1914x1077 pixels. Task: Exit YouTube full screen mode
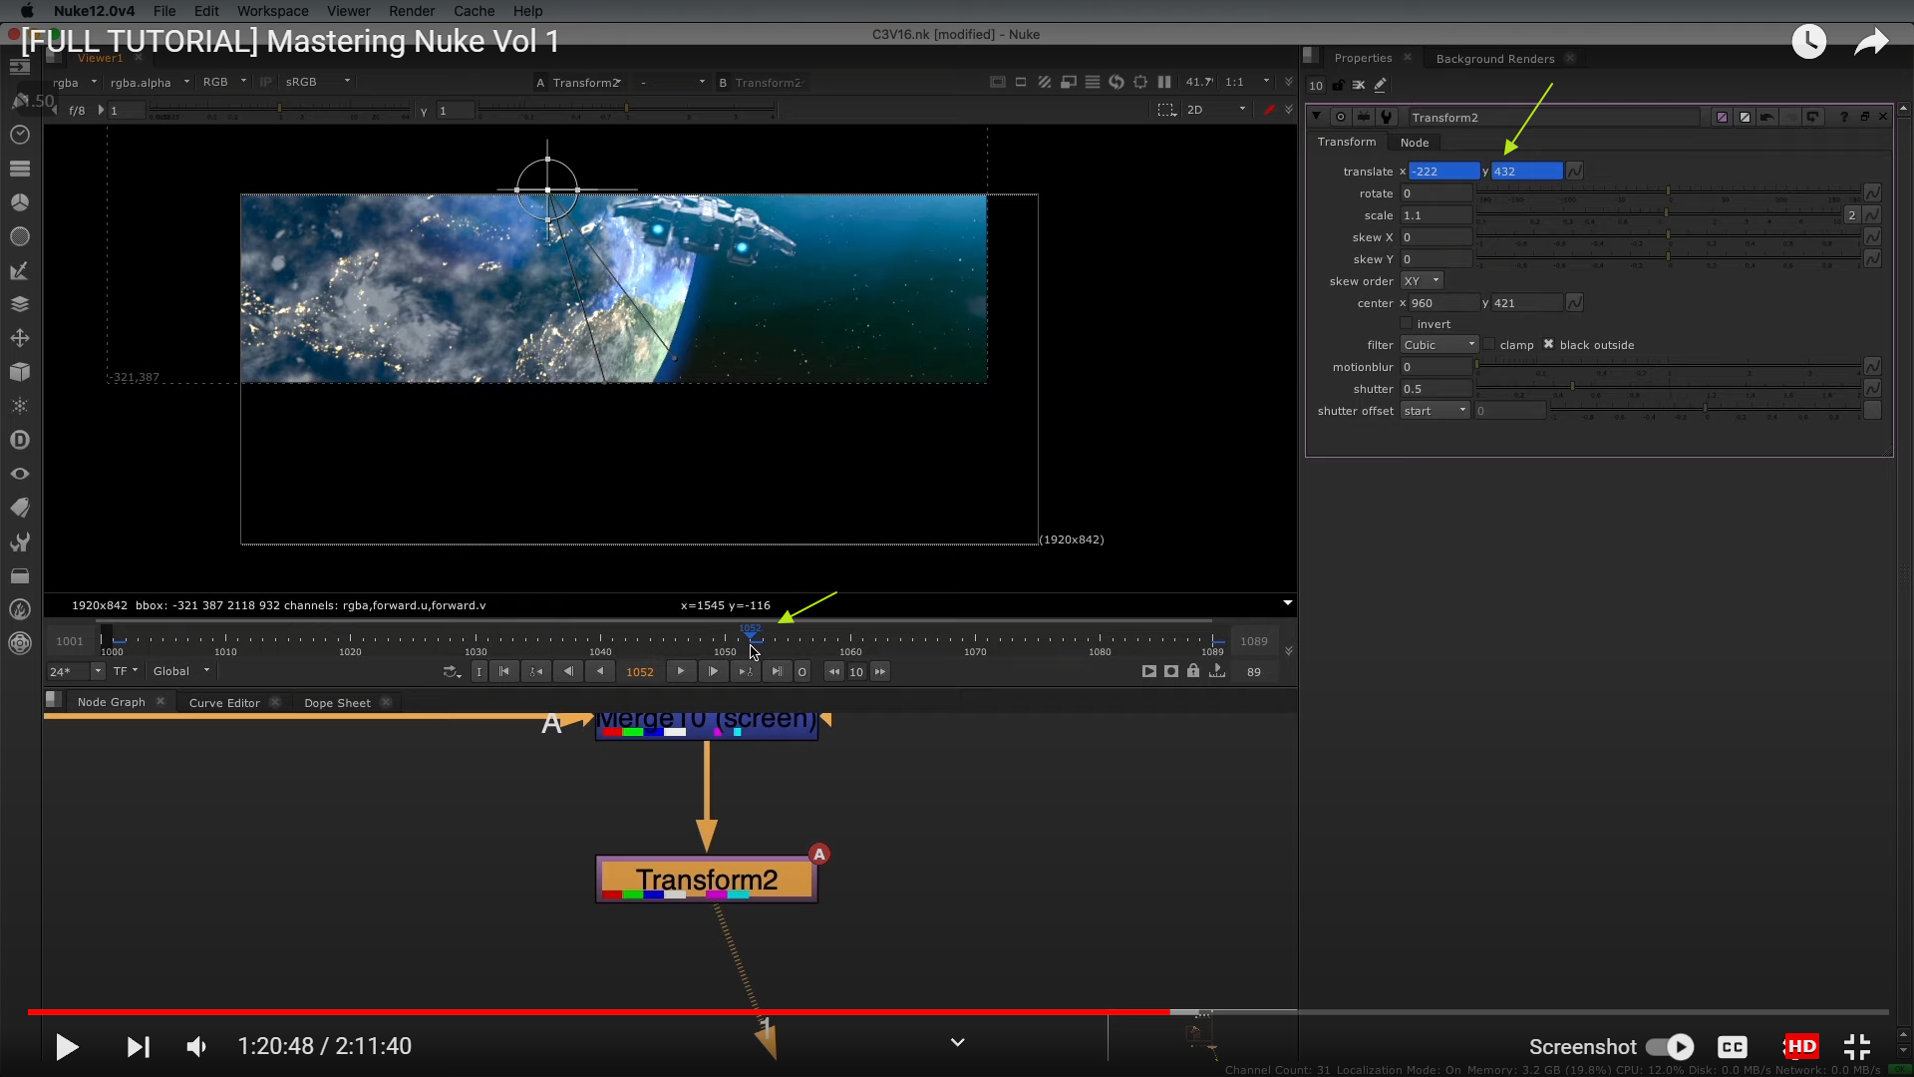pyautogui.click(x=1857, y=1047)
